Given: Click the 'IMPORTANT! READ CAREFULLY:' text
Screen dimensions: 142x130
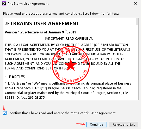Looking at the screenshot, I should tap(69, 39).
